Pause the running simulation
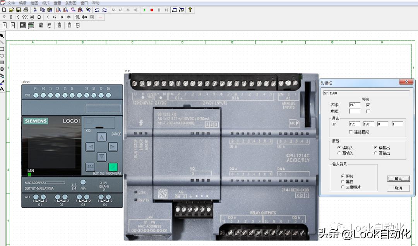 coord(159,10)
